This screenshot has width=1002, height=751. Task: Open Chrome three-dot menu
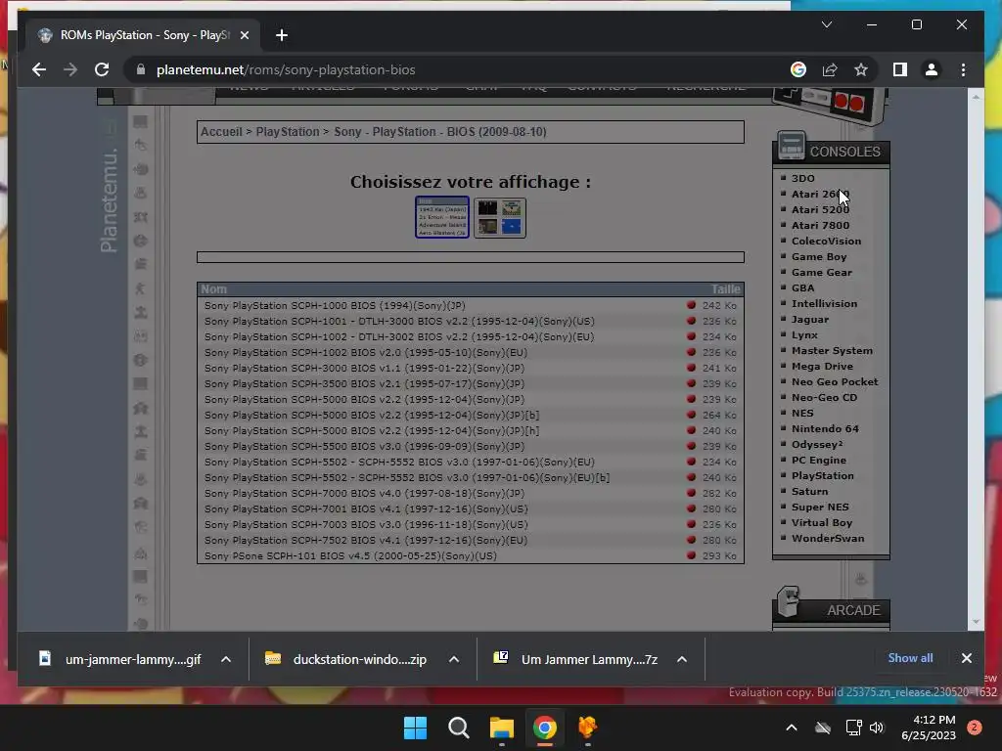tap(963, 69)
